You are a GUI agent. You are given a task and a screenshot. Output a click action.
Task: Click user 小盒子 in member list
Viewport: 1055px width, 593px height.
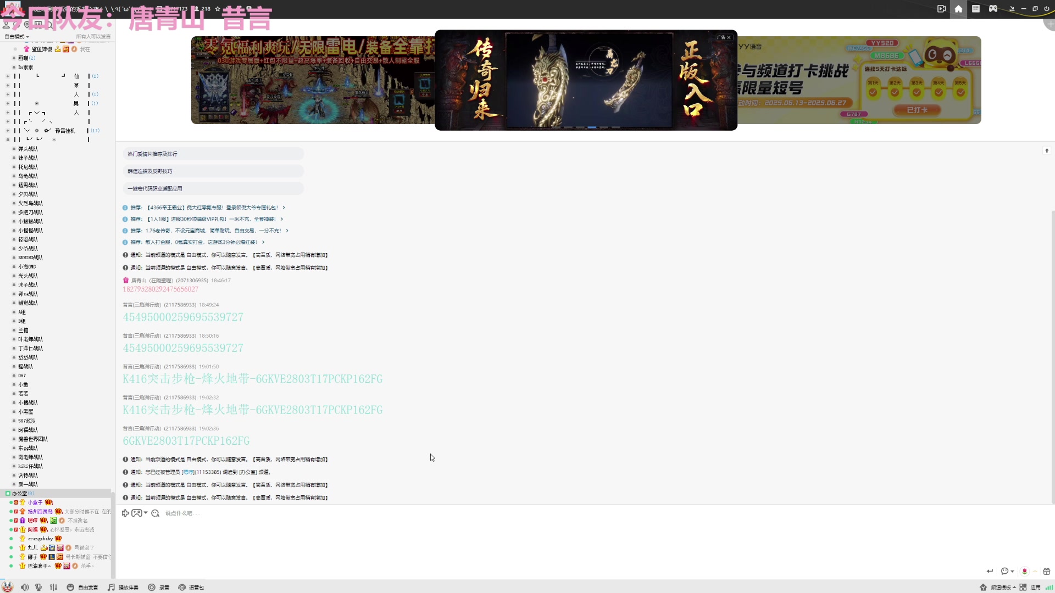click(x=35, y=502)
